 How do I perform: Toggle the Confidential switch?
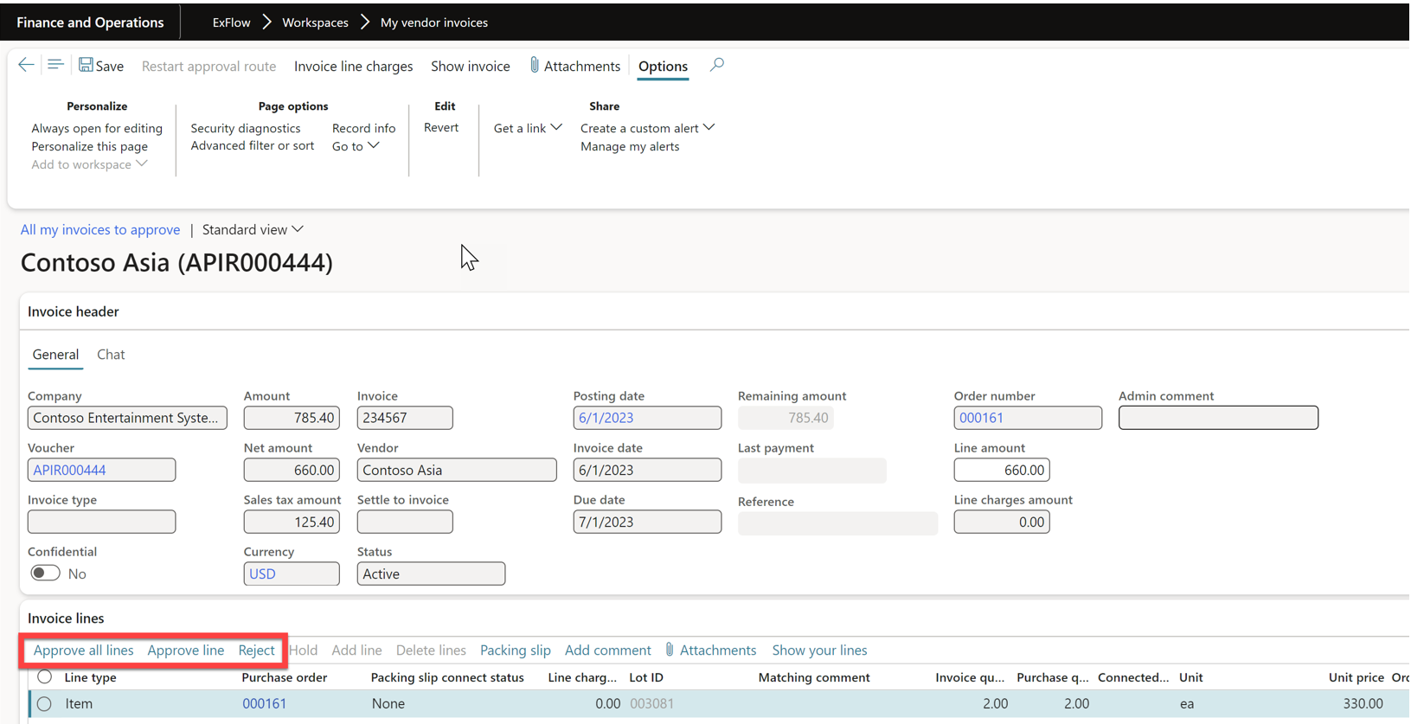pos(45,573)
